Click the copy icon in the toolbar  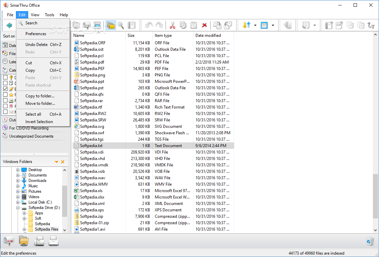click(x=183, y=25)
